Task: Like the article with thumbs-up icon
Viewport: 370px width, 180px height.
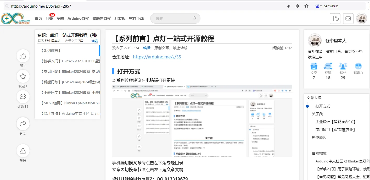Action: (x=23, y=56)
